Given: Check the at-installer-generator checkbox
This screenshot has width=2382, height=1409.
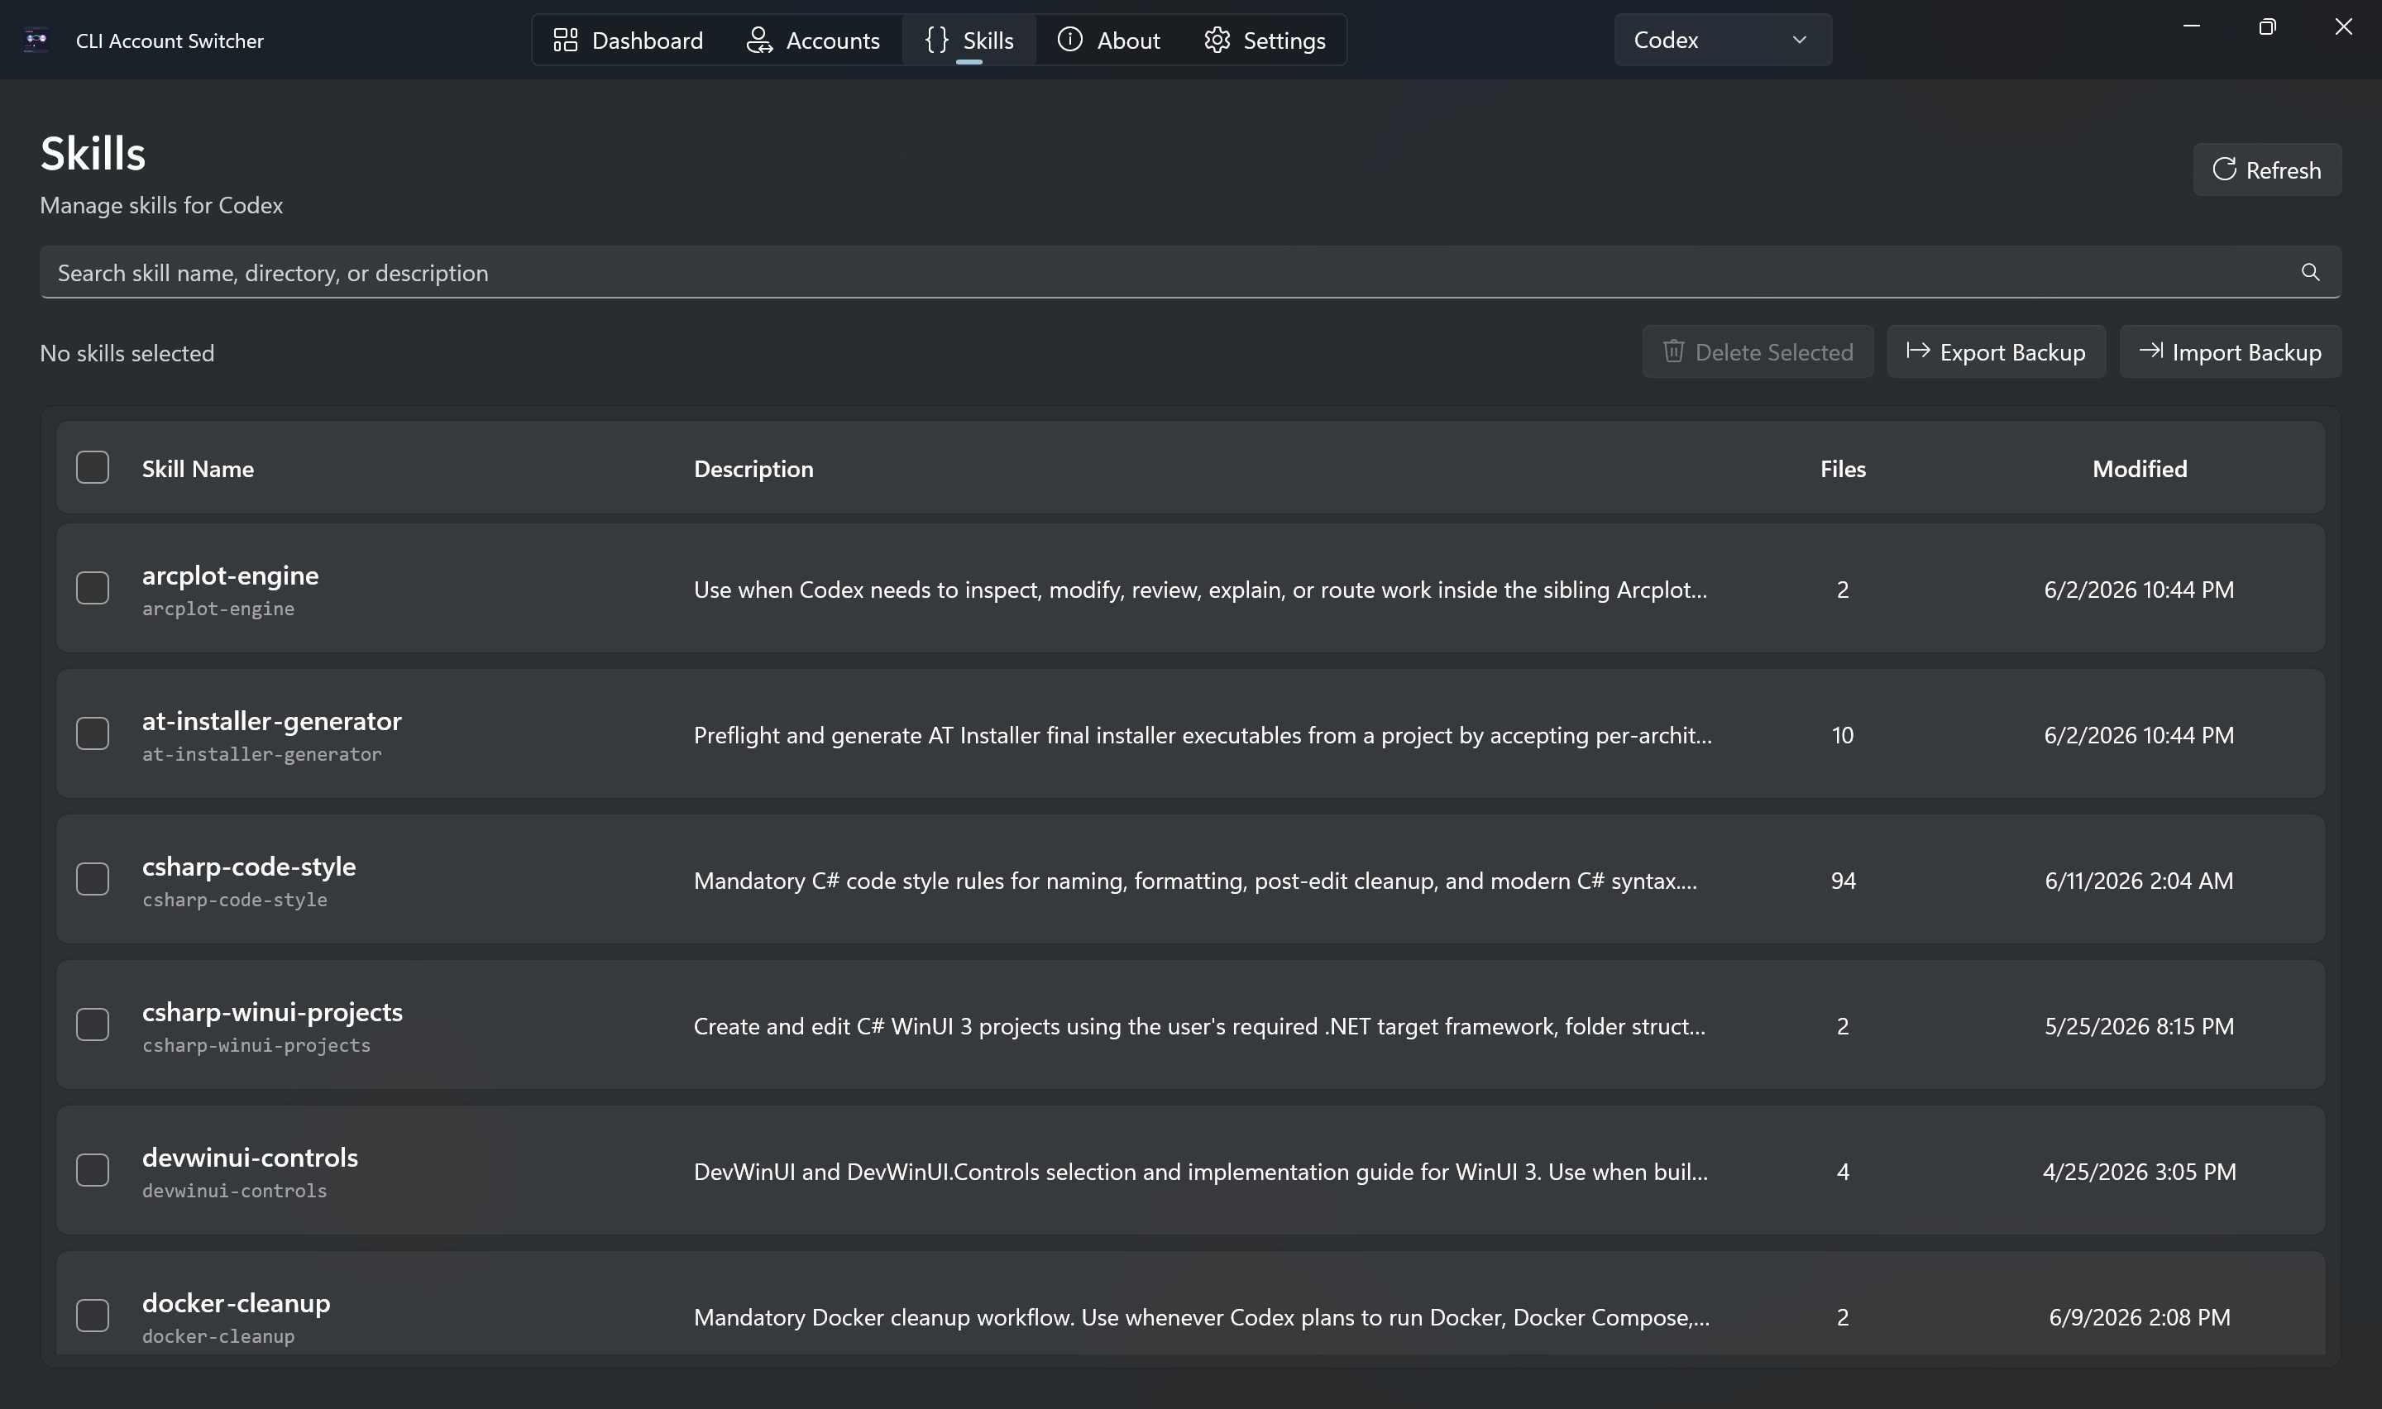Looking at the screenshot, I should pos(92,734).
